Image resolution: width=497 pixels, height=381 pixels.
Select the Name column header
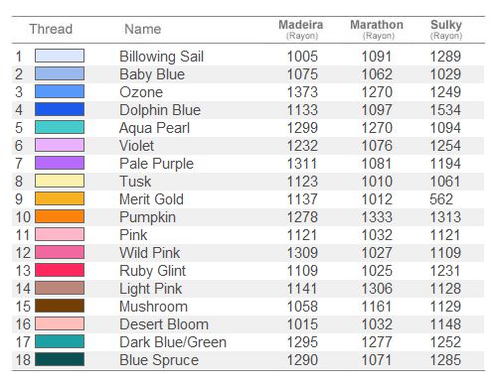click(x=143, y=29)
